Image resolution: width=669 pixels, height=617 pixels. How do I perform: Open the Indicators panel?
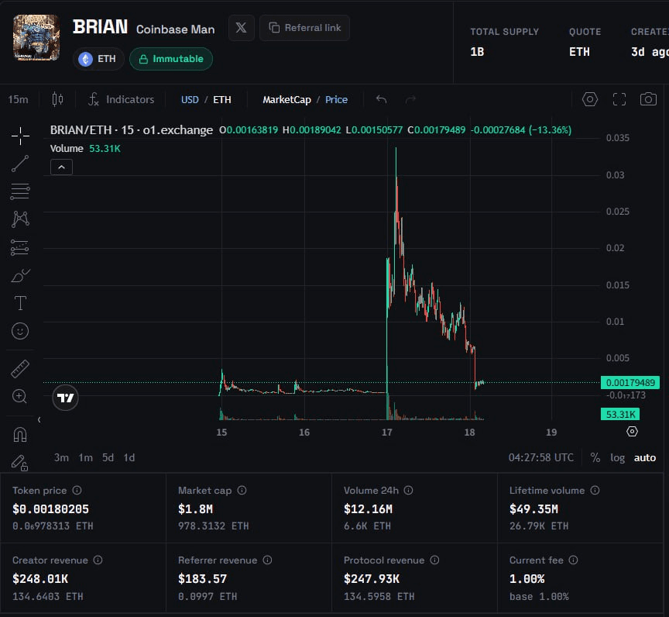click(121, 99)
